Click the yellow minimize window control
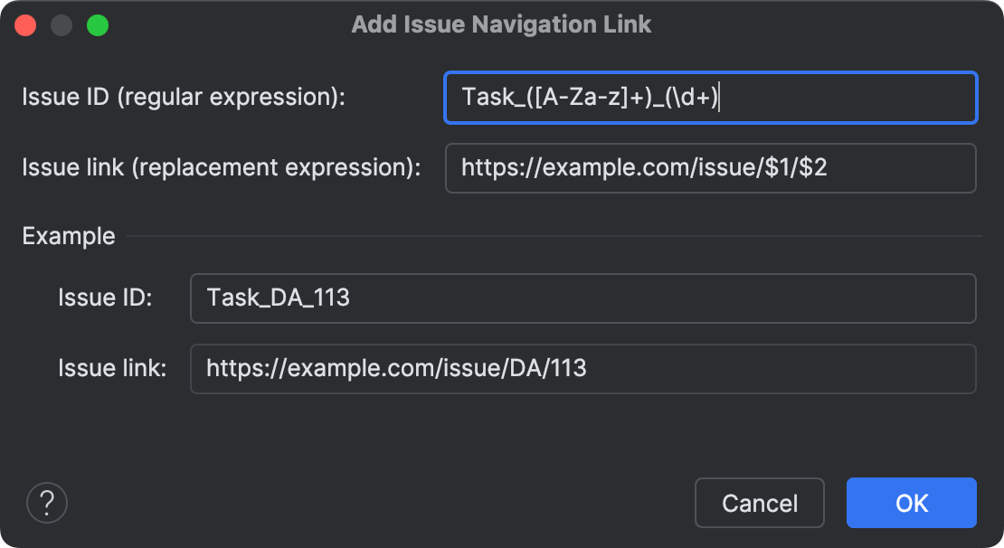 tap(62, 24)
